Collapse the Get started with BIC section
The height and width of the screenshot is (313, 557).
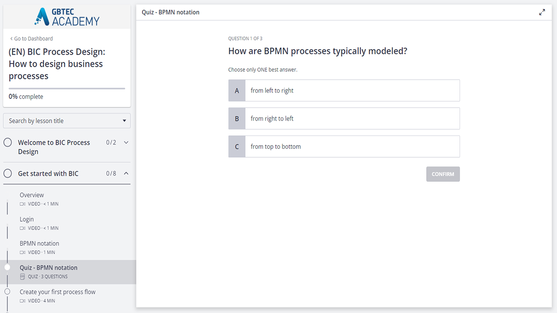(126, 173)
